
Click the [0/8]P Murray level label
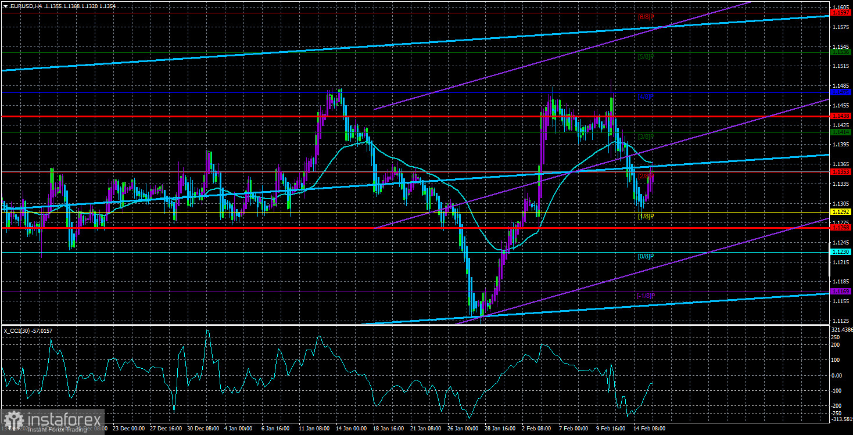click(x=646, y=256)
